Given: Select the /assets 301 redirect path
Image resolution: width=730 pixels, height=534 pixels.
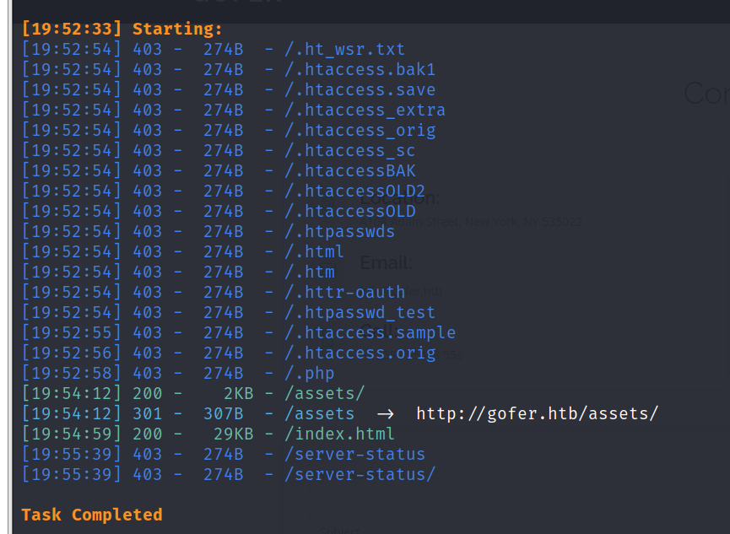Looking at the screenshot, I should click(319, 414).
